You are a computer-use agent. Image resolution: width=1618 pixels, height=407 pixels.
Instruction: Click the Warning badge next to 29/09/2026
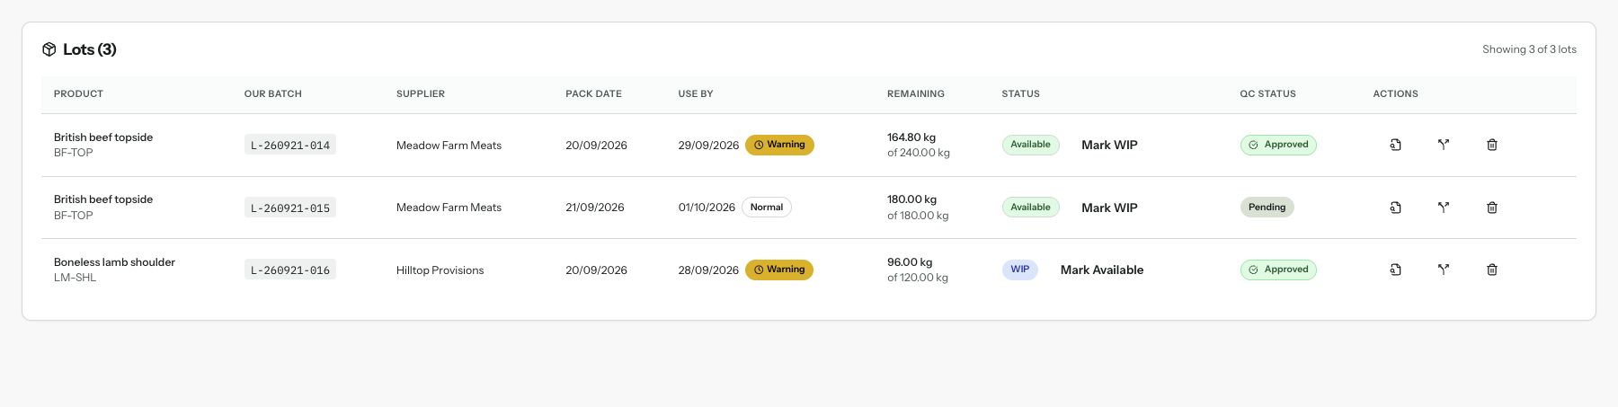pos(779,145)
